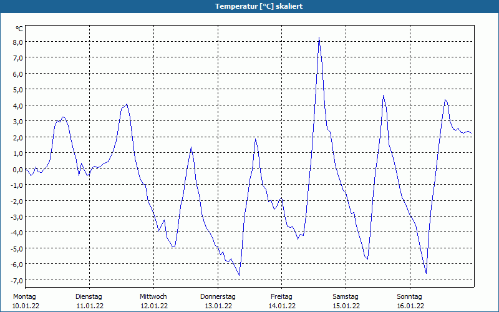Click the Sonntag day label

pos(409,297)
